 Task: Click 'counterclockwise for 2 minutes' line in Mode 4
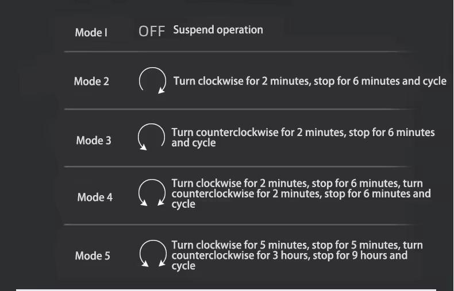point(247,193)
